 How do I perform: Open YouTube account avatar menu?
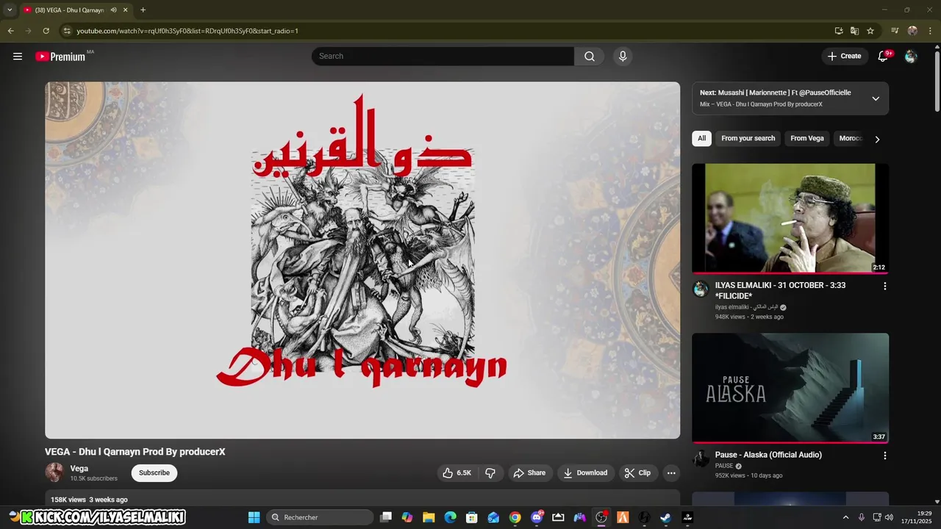coord(911,57)
